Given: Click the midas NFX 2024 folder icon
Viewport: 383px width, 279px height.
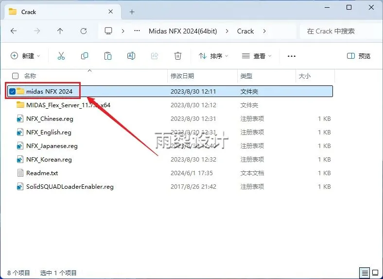Looking at the screenshot, I should [x=20, y=91].
